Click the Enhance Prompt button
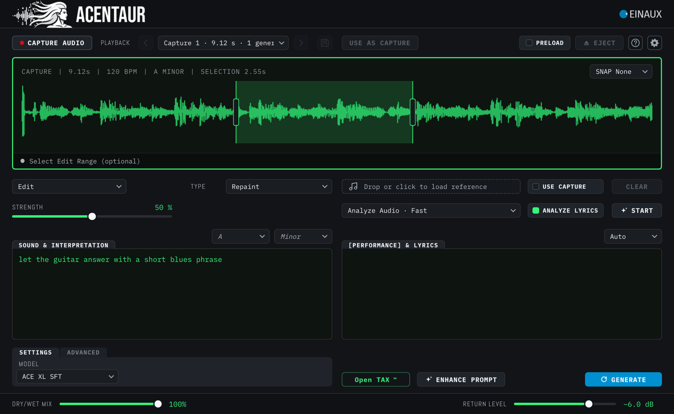Image resolution: width=674 pixels, height=414 pixels. coord(461,379)
